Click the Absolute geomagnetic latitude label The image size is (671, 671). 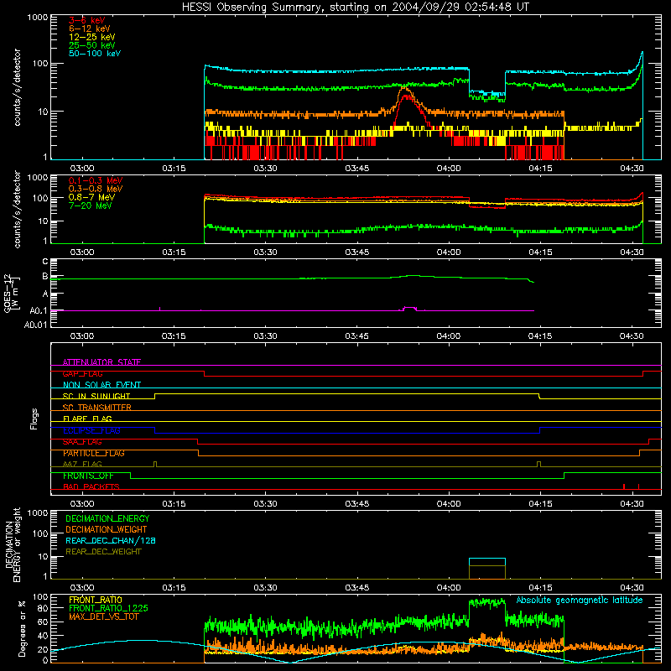[580, 600]
